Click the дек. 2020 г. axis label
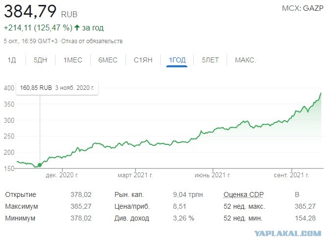 click(x=62, y=175)
